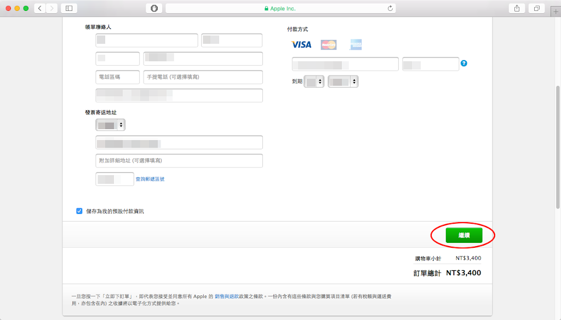Go back to the previous Safari page
The height and width of the screenshot is (320, 561).
40,8
